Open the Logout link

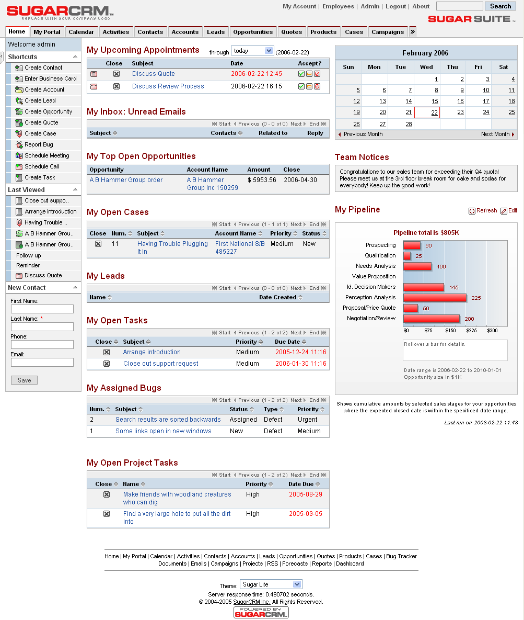pos(395,6)
